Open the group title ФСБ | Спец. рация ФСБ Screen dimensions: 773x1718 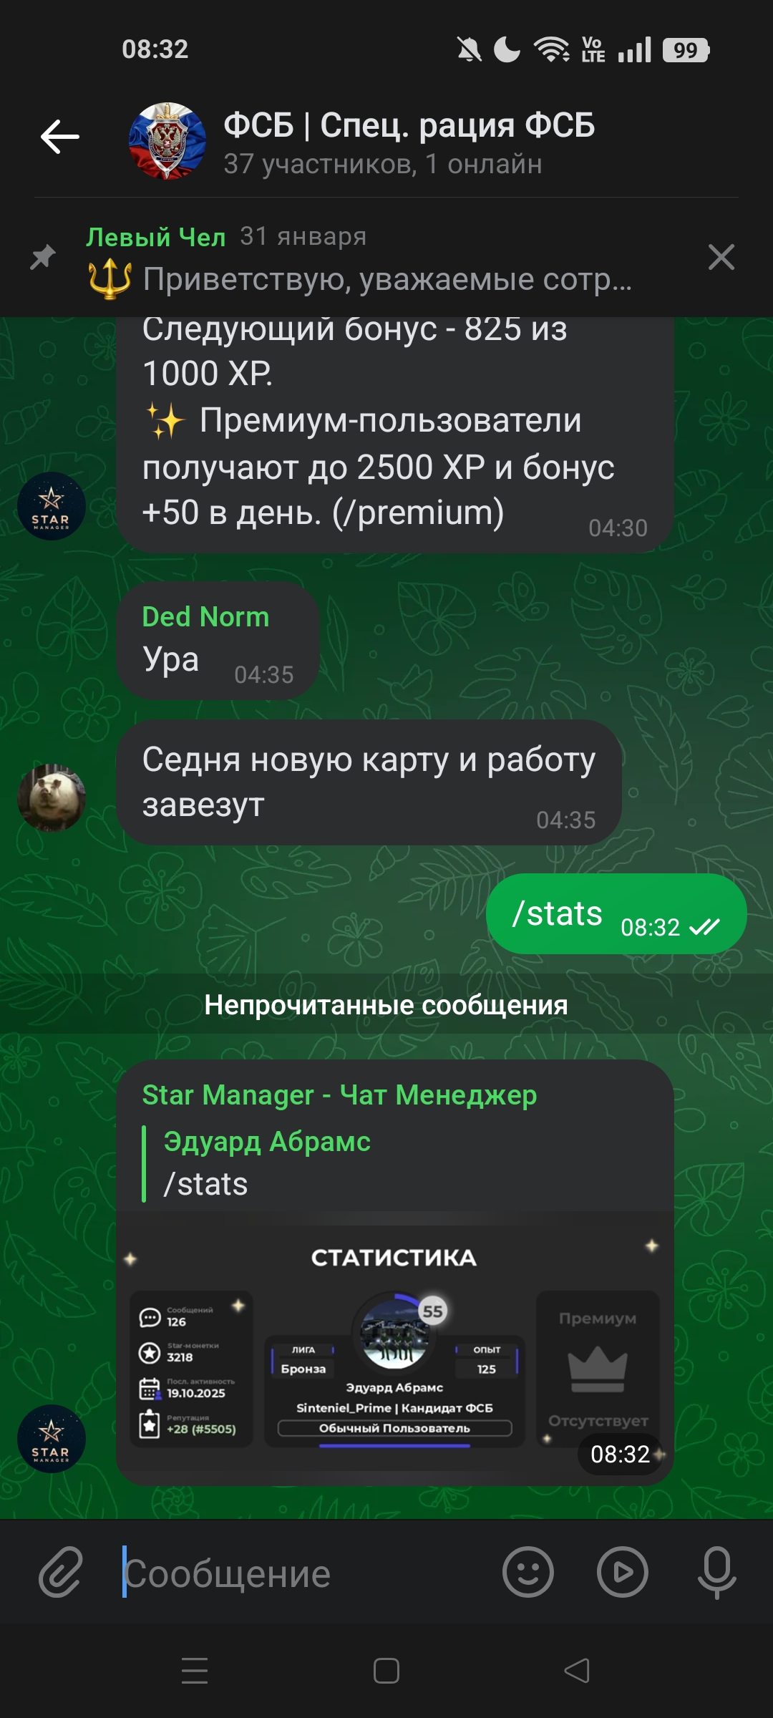point(409,125)
